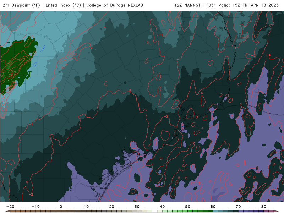284x213 pixels.
Task: Click the 'Lifted Index (°C)' header label
Action: point(63,5)
